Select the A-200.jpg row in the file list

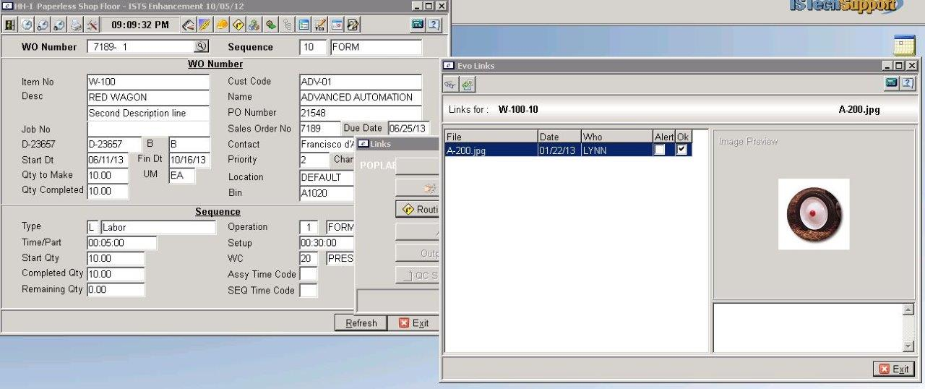568,150
